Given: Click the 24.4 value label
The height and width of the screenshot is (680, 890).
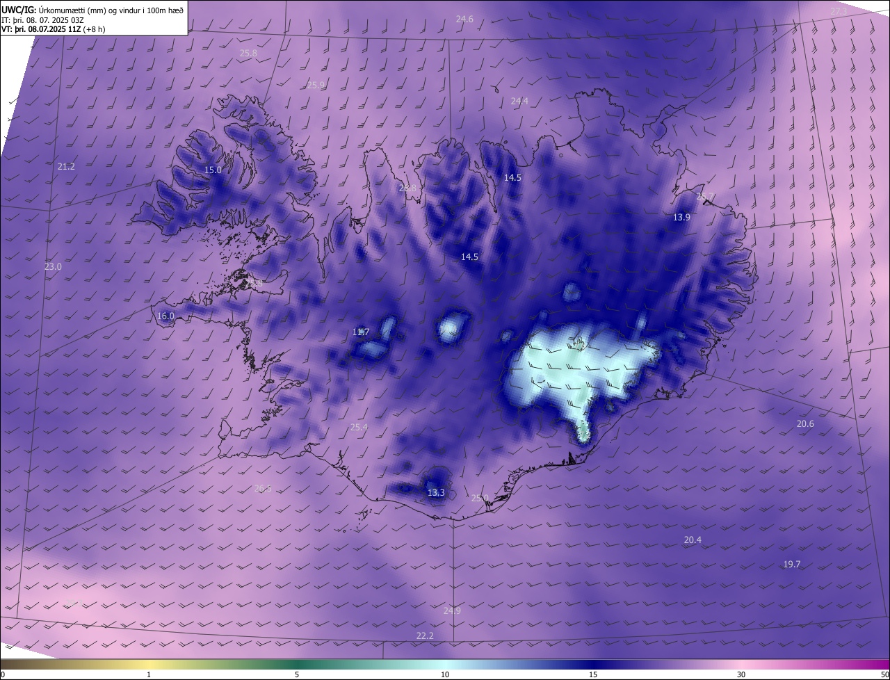Looking at the screenshot, I should click(519, 101).
